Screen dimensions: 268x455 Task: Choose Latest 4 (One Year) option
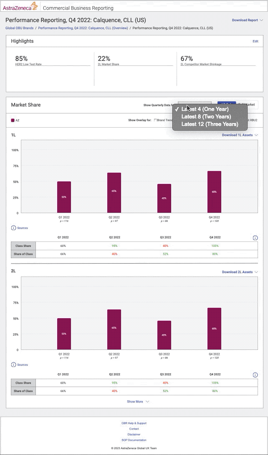(210, 109)
